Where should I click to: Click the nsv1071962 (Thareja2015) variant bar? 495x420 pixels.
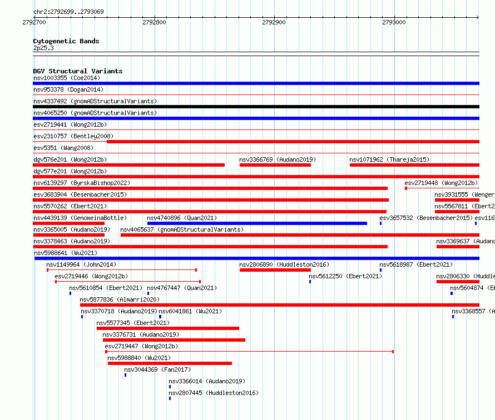(414, 165)
